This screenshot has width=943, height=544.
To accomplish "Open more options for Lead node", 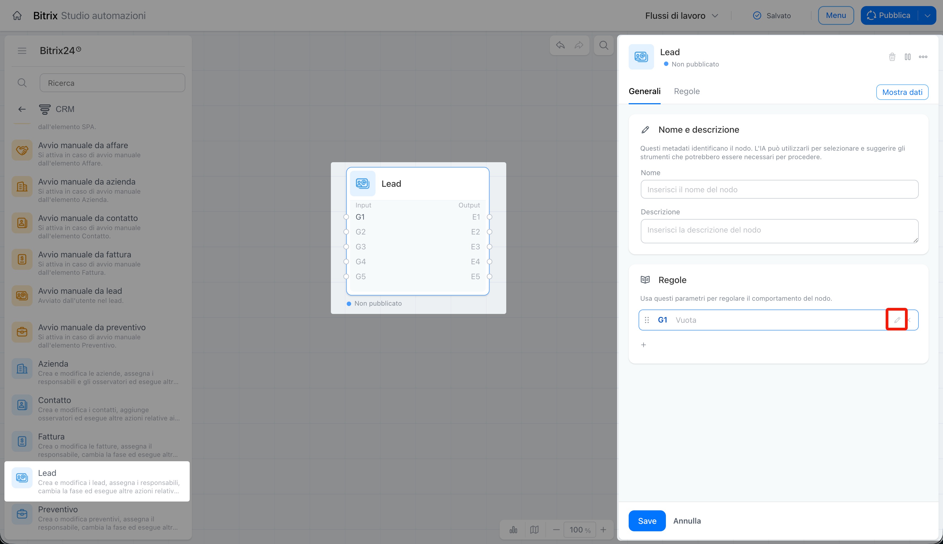I will click(923, 57).
